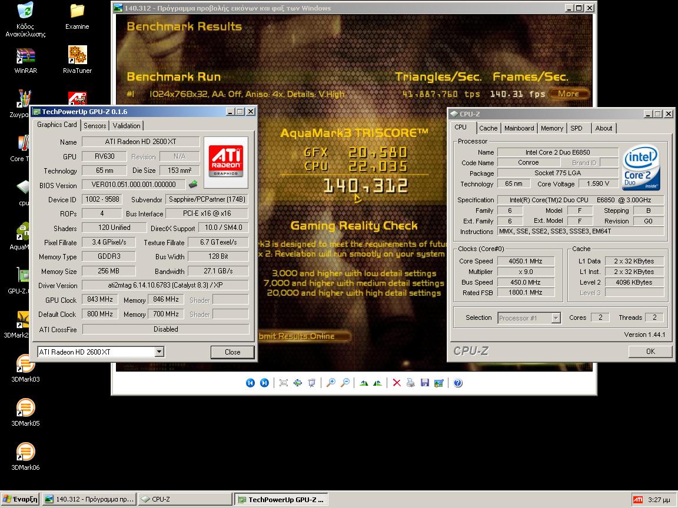
Task: Click the ATI icon in system tray
Action: (638, 500)
